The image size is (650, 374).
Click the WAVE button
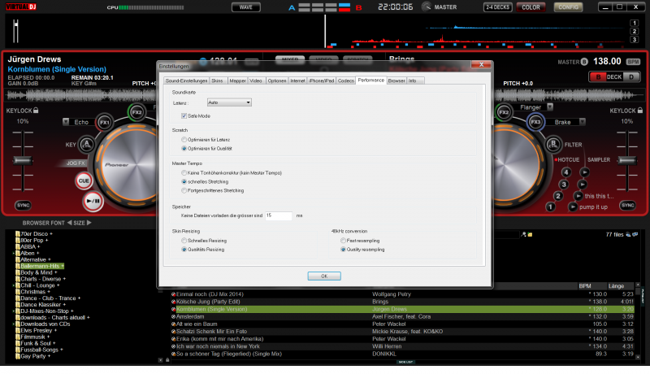point(246,7)
